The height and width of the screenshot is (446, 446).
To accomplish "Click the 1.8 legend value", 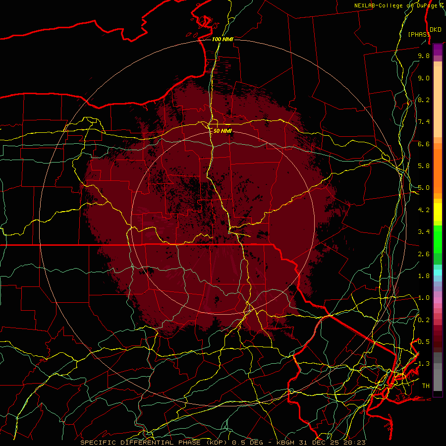I will pyautogui.click(x=424, y=276).
